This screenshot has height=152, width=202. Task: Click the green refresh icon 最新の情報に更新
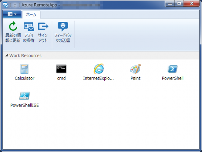[x=13, y=26]
